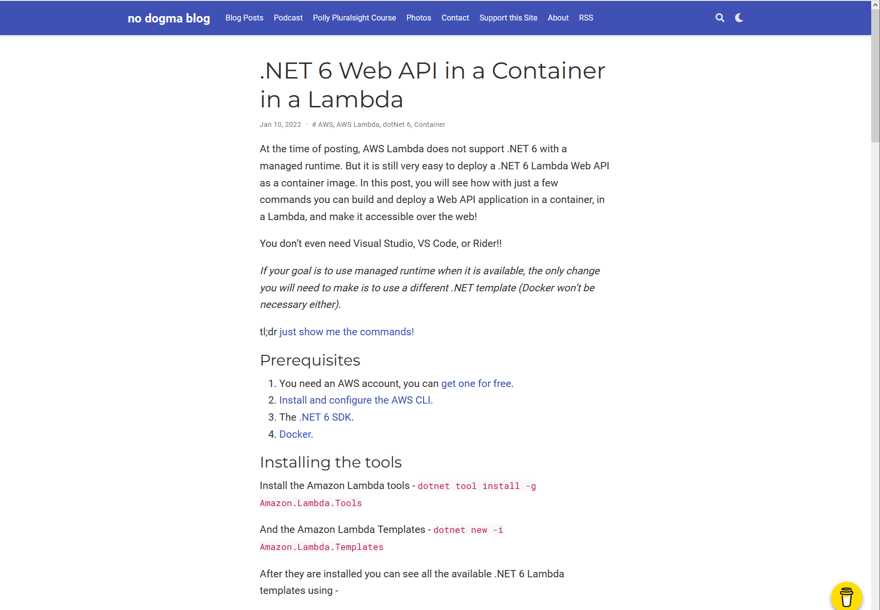
Task: Open the site search magnifier icon
Action: point(720,18)
